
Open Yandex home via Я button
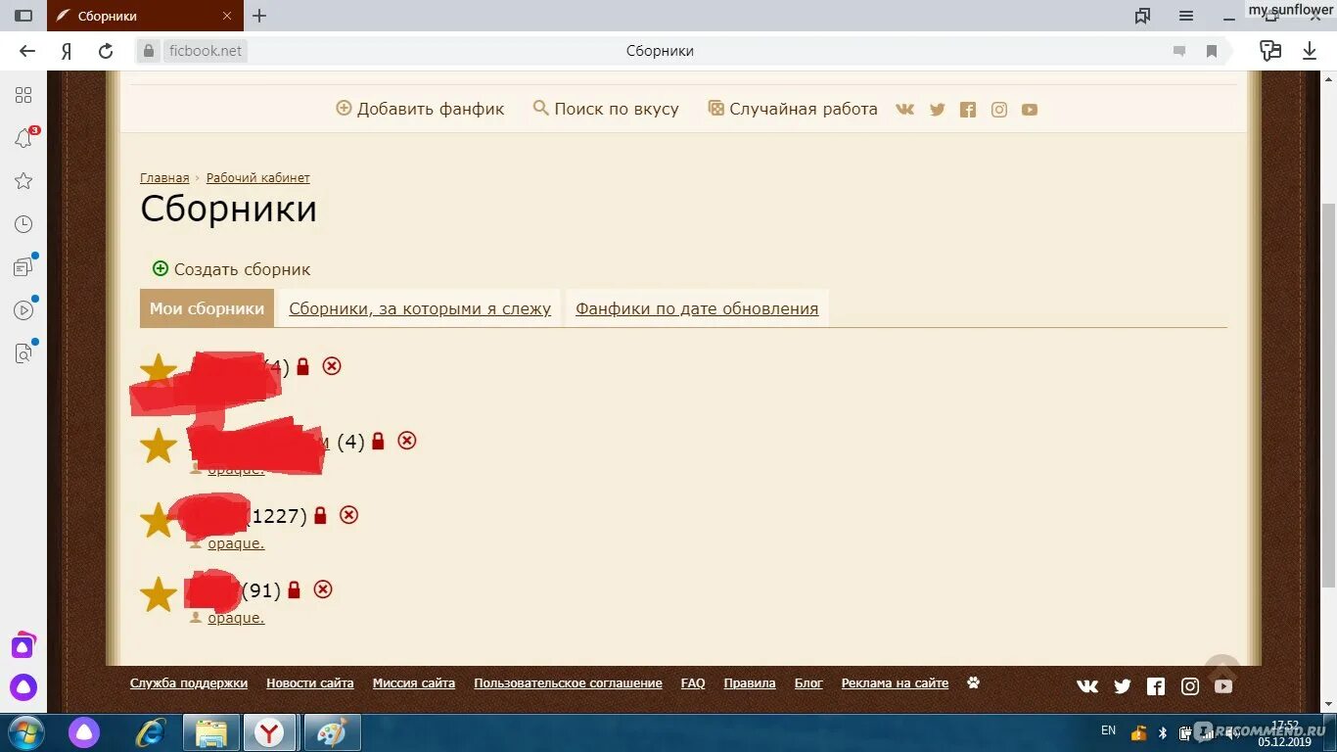(x=66, y=51)
